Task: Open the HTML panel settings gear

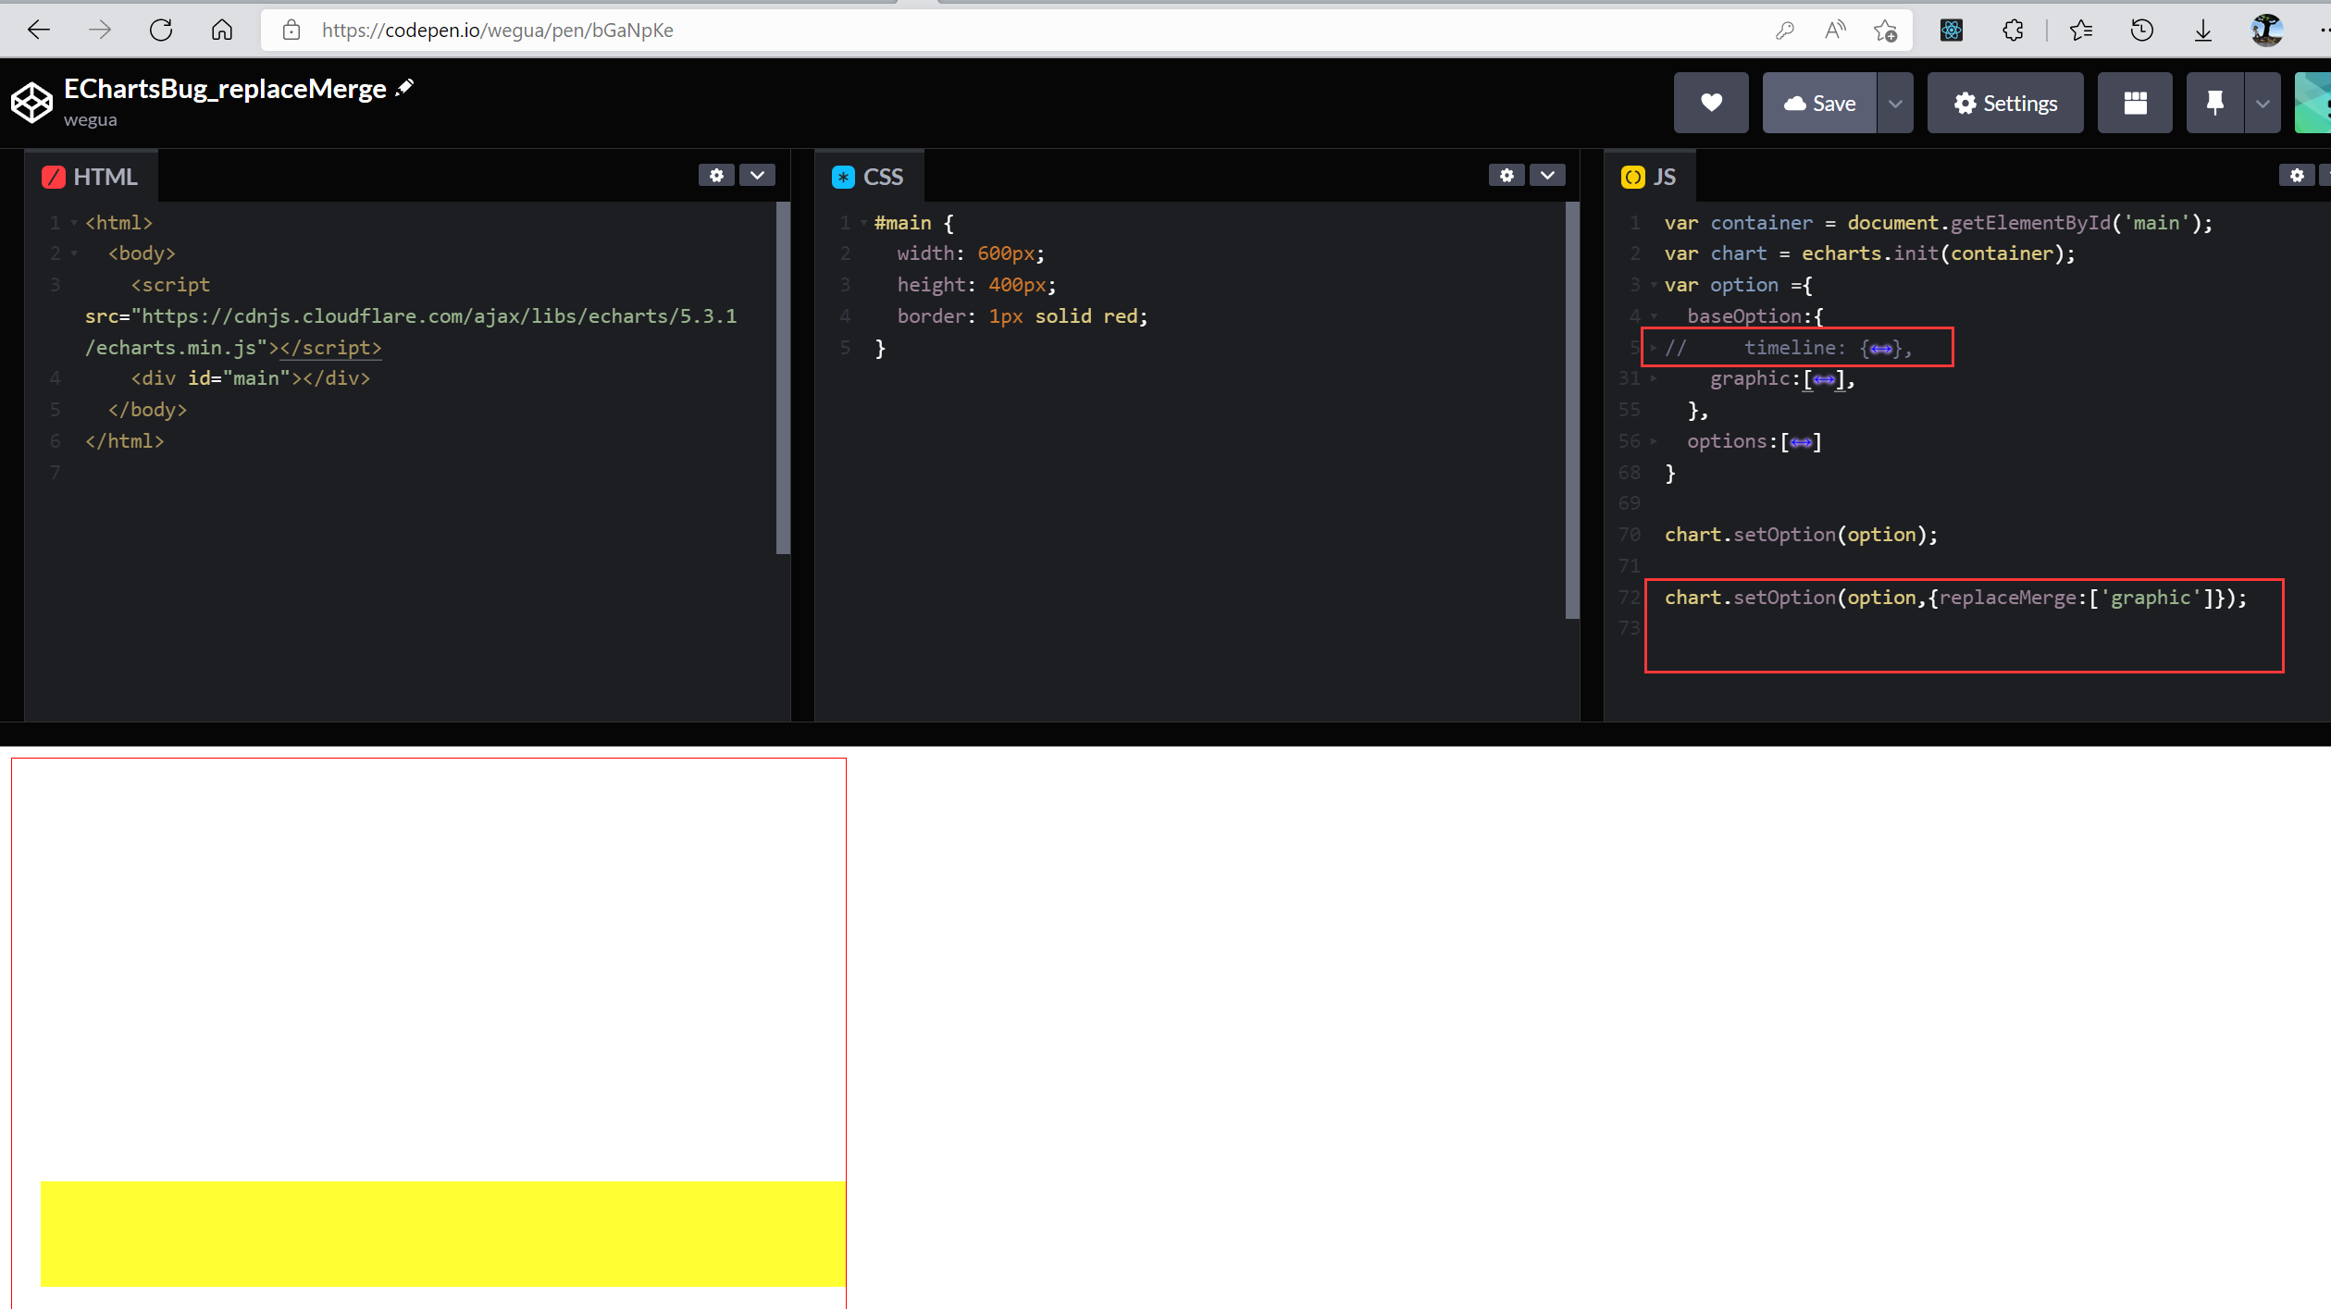Action: (715, 174)
